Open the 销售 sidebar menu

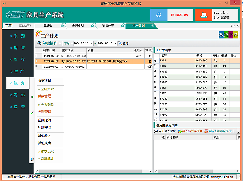pos(18,48)
